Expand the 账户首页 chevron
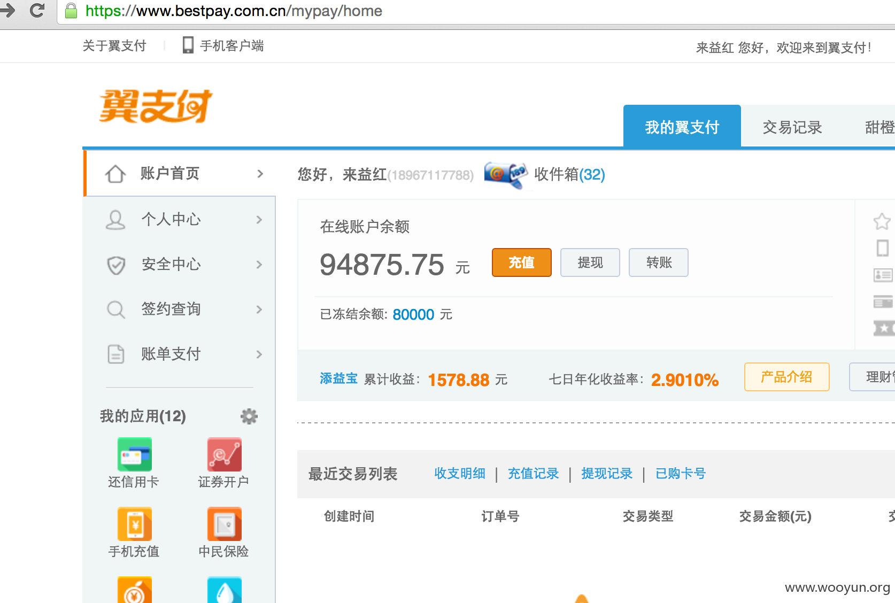 pyautogui.click(x=260, y=174)
